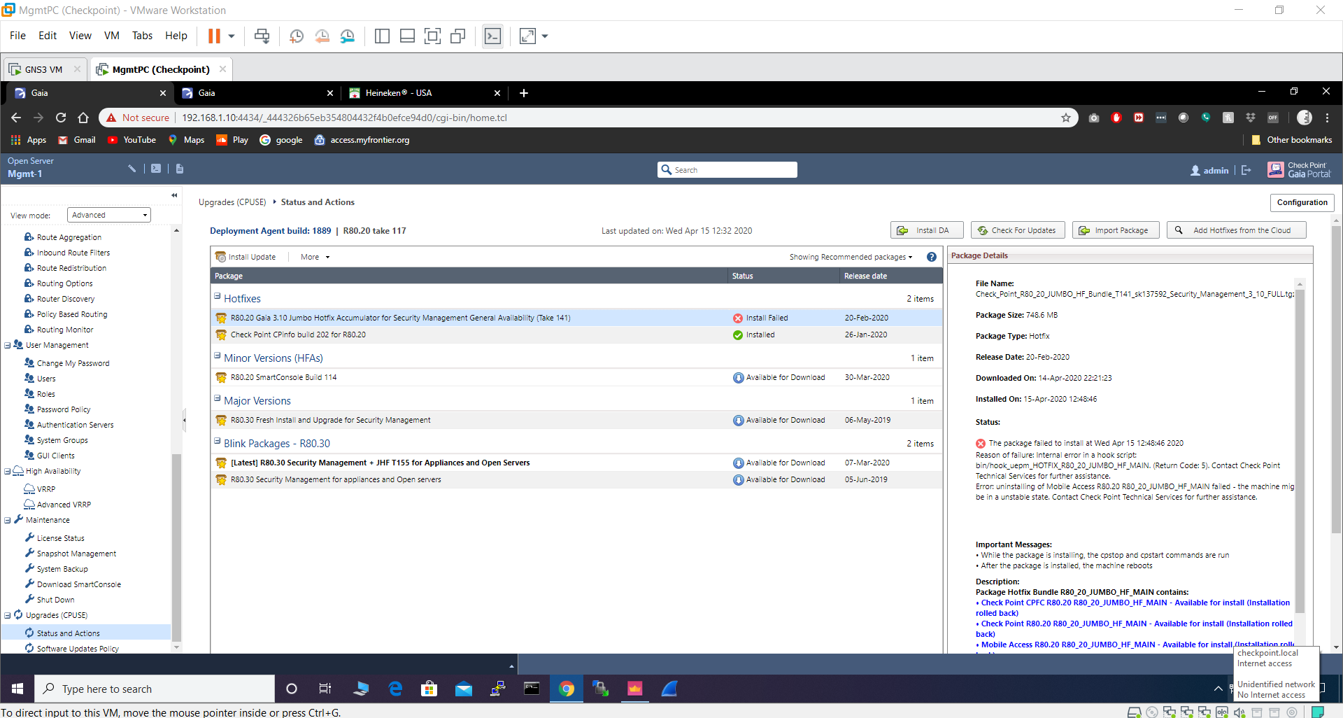The height and width of the screenshot is (718, 1343).
Task: Open the VM menu in VMware Workstation
Action: coord(111,35)
